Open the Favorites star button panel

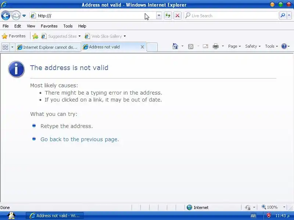14,36
